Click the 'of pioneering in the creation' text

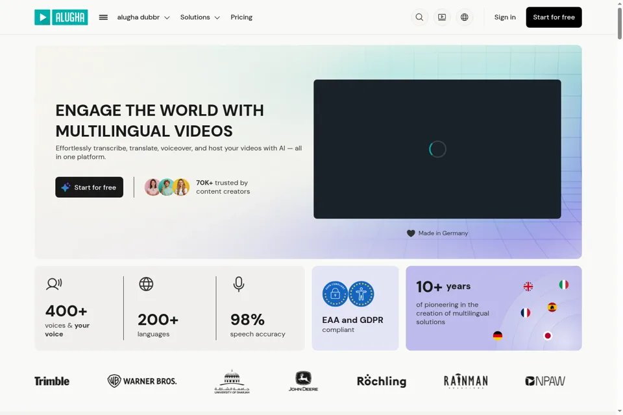[452, 313]
